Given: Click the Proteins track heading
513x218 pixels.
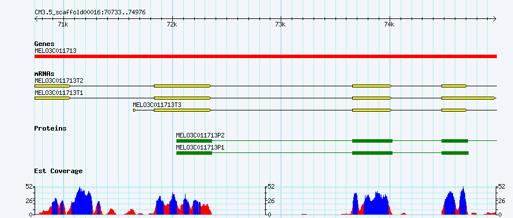Looking at the screenshot, I should coord(50,128).
